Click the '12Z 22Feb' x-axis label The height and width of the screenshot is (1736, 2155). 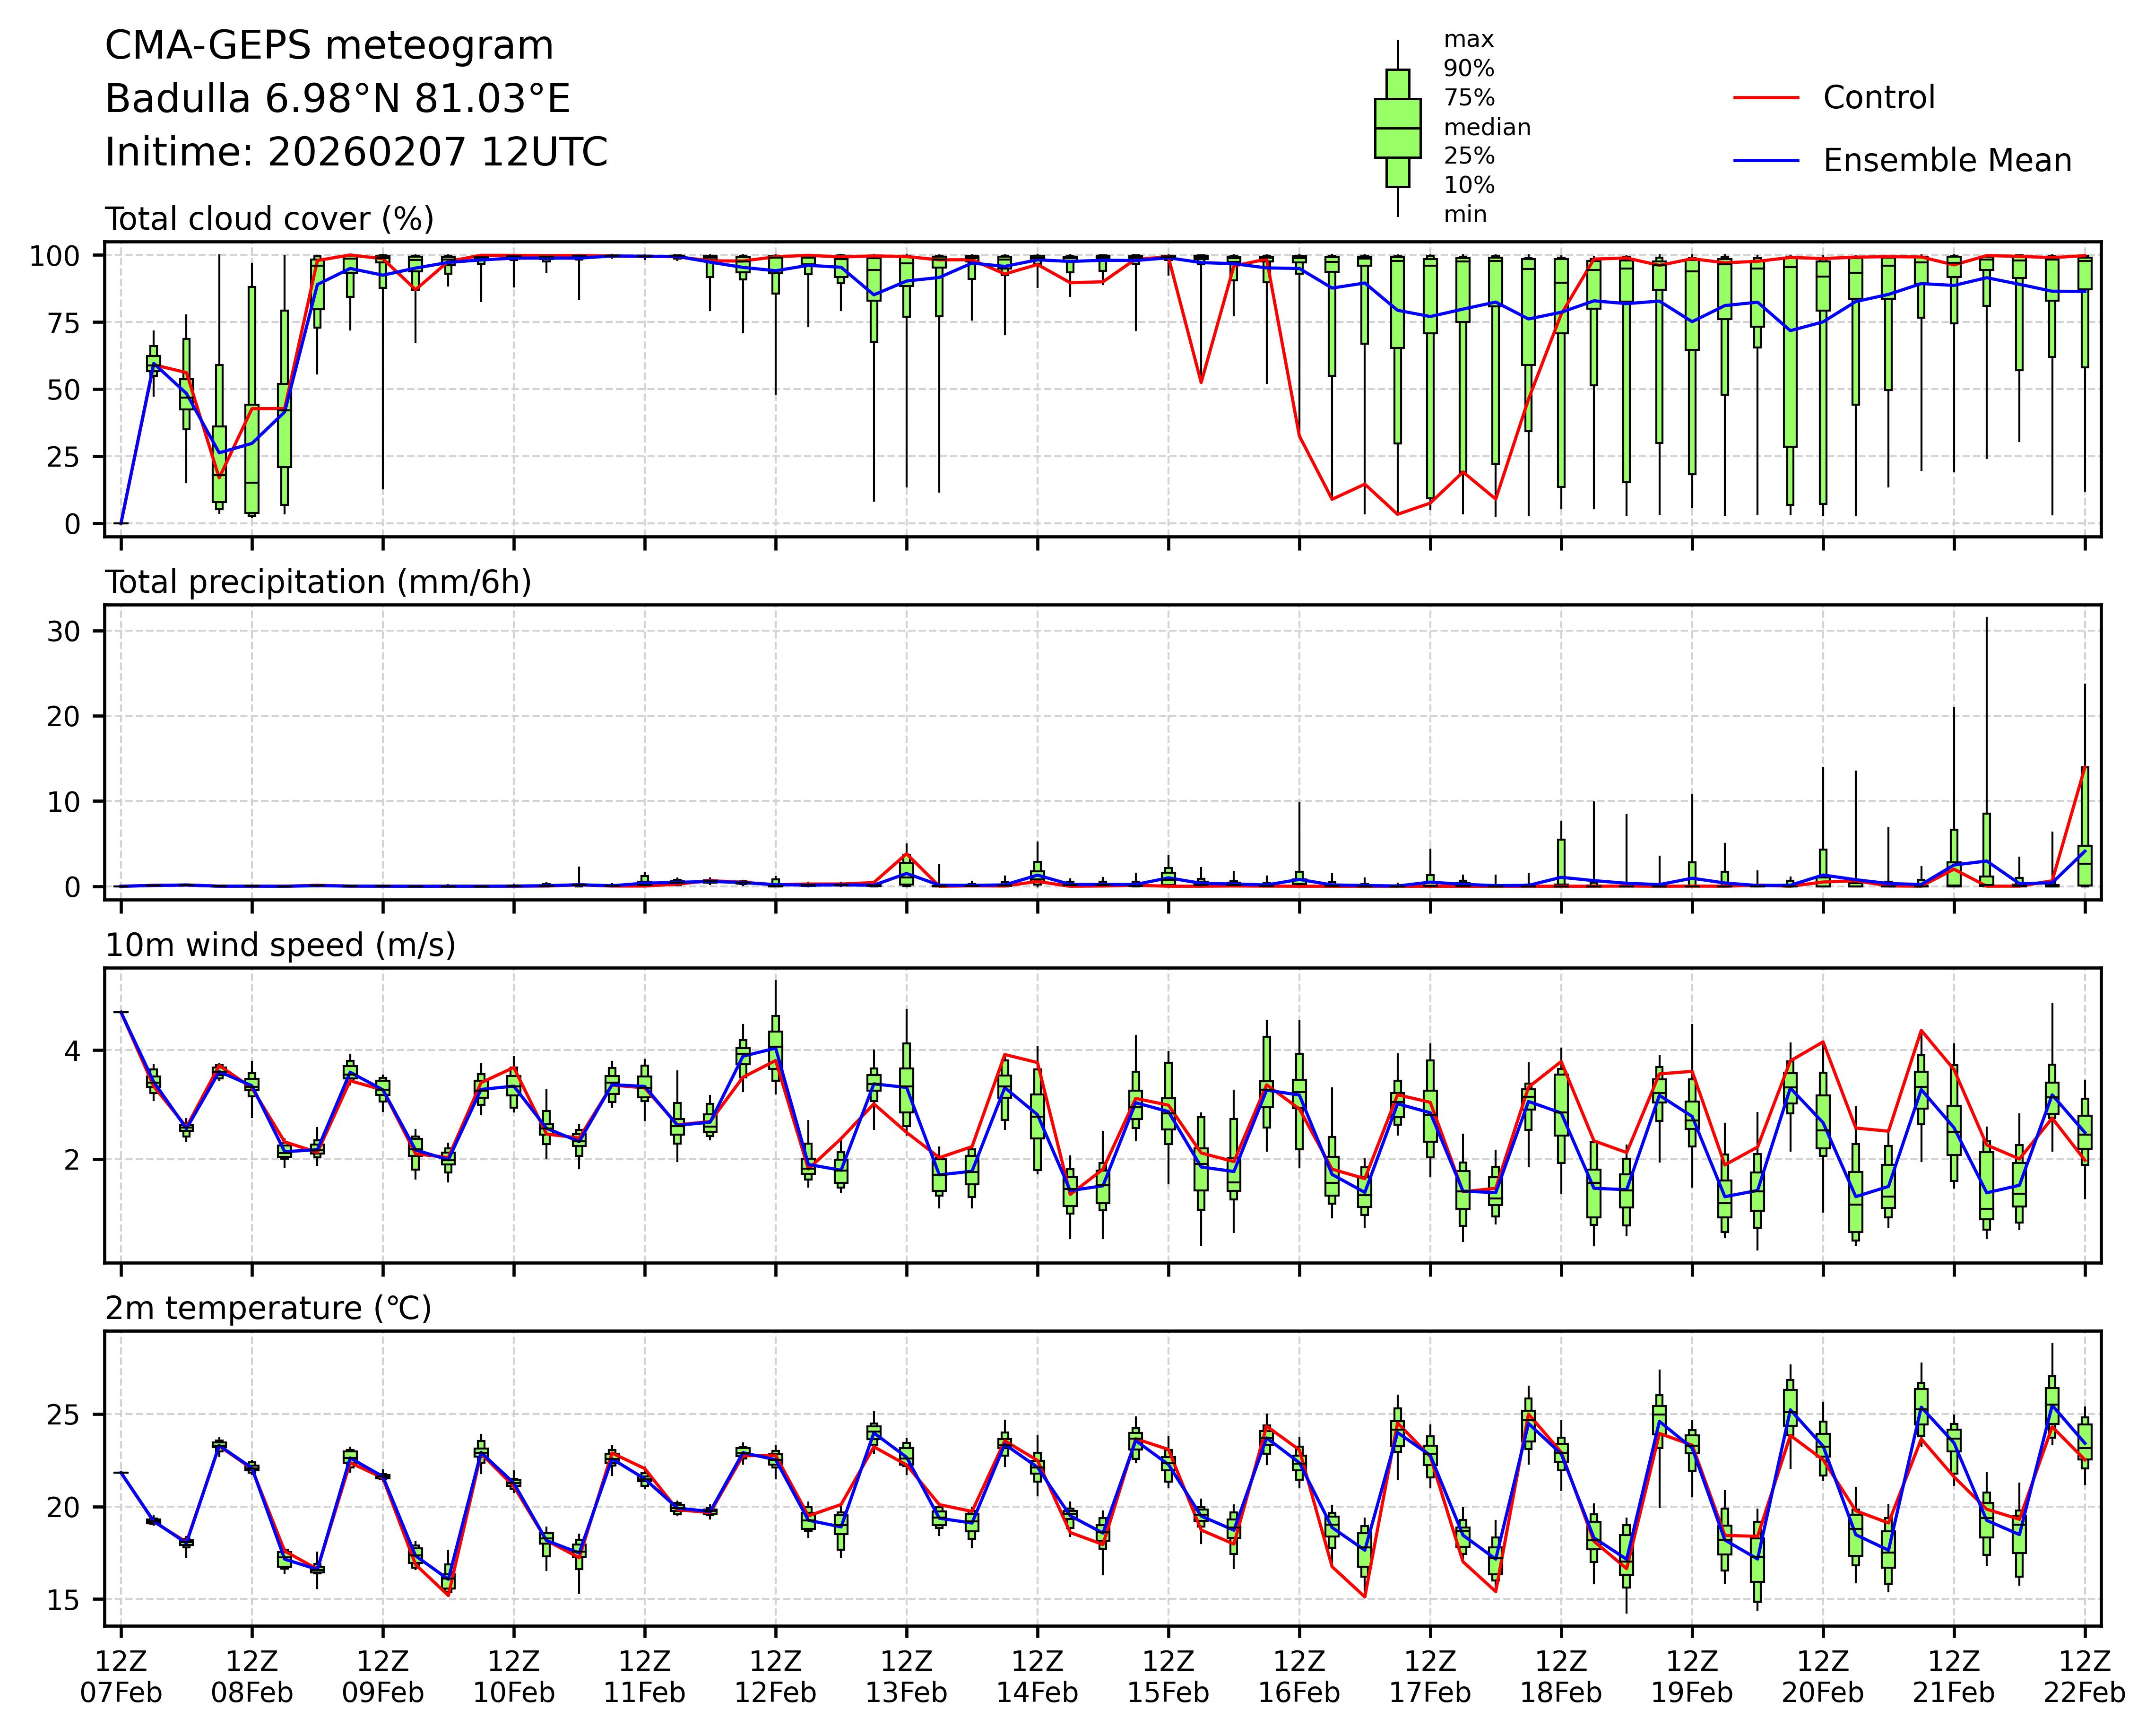point(2084,1677)
